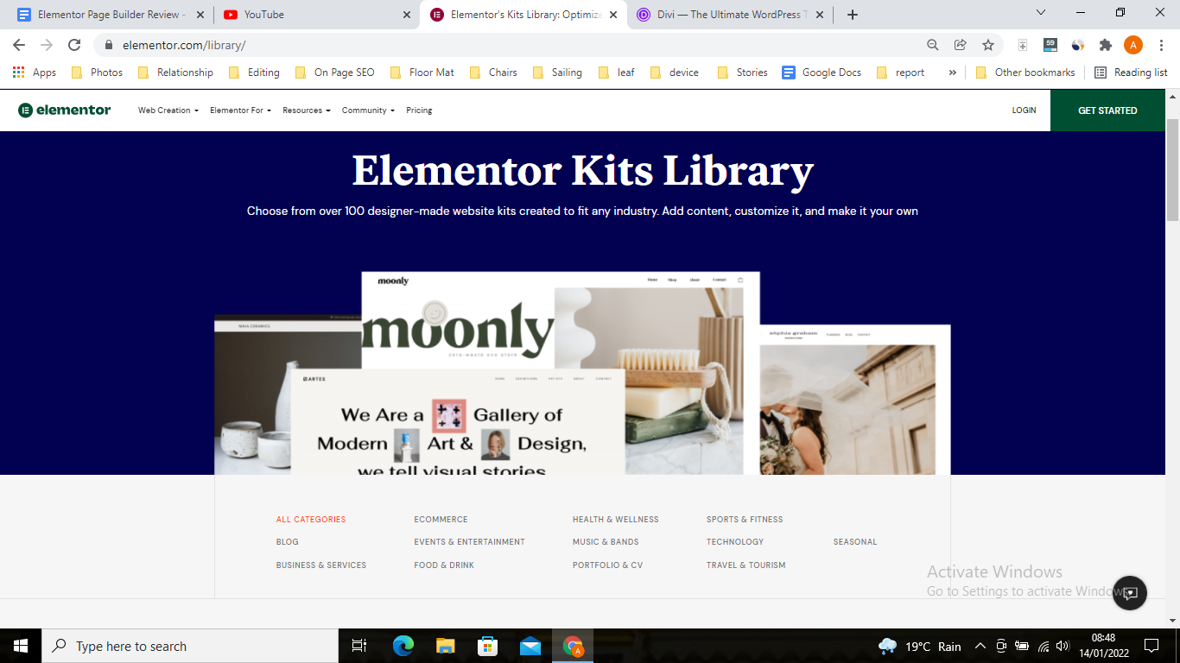Image resolution: width=1180 pixels, height=663 pixels.
Task: Filter kits by ECOMMERCE category
Action: click(x=441, y=520)
